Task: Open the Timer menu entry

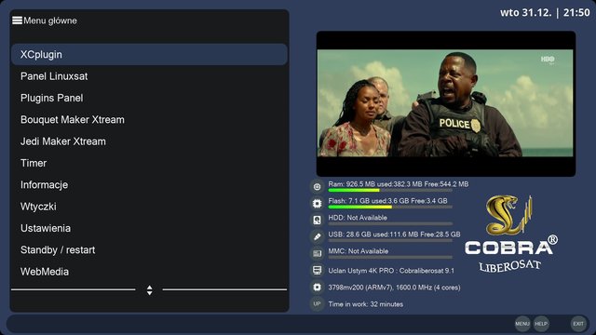Action: [149, 163]
